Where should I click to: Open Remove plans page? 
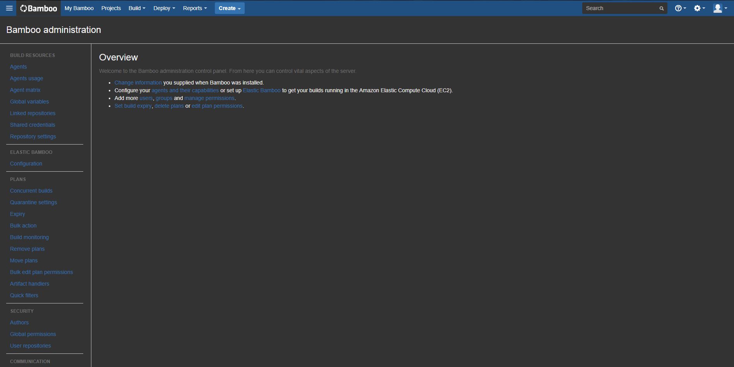(27, 249)
